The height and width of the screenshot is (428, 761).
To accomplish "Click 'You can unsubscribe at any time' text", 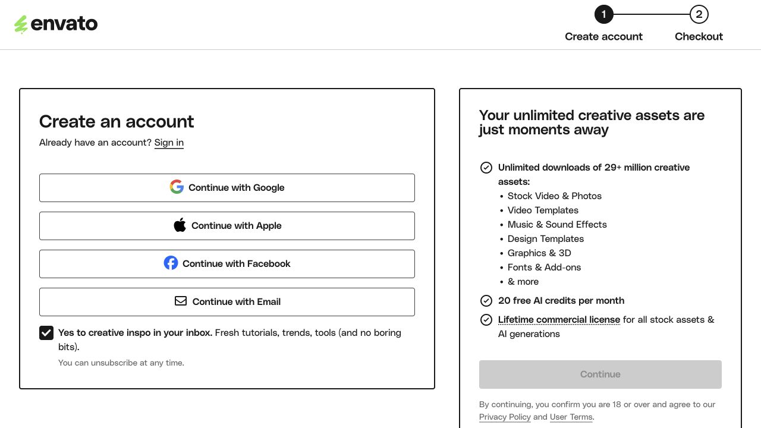I will (x=121, y=363).
